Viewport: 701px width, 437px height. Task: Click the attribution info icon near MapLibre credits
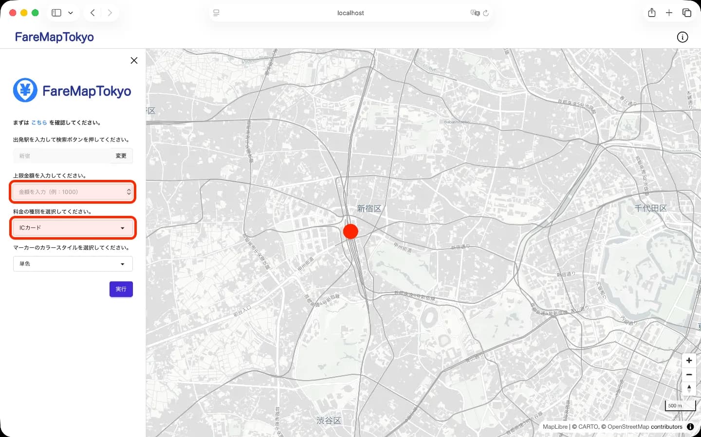[690, 426]
